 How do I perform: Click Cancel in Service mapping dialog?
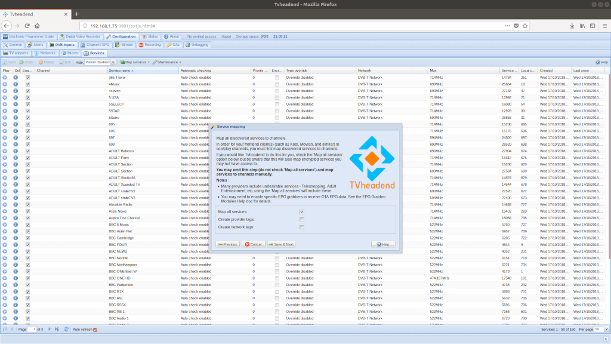(x=254, y=244)
